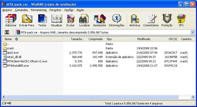The height and width of the screenshot is (107, 197).
Task: Select the mta3_dll.dll file name
Action: (14, 57)
